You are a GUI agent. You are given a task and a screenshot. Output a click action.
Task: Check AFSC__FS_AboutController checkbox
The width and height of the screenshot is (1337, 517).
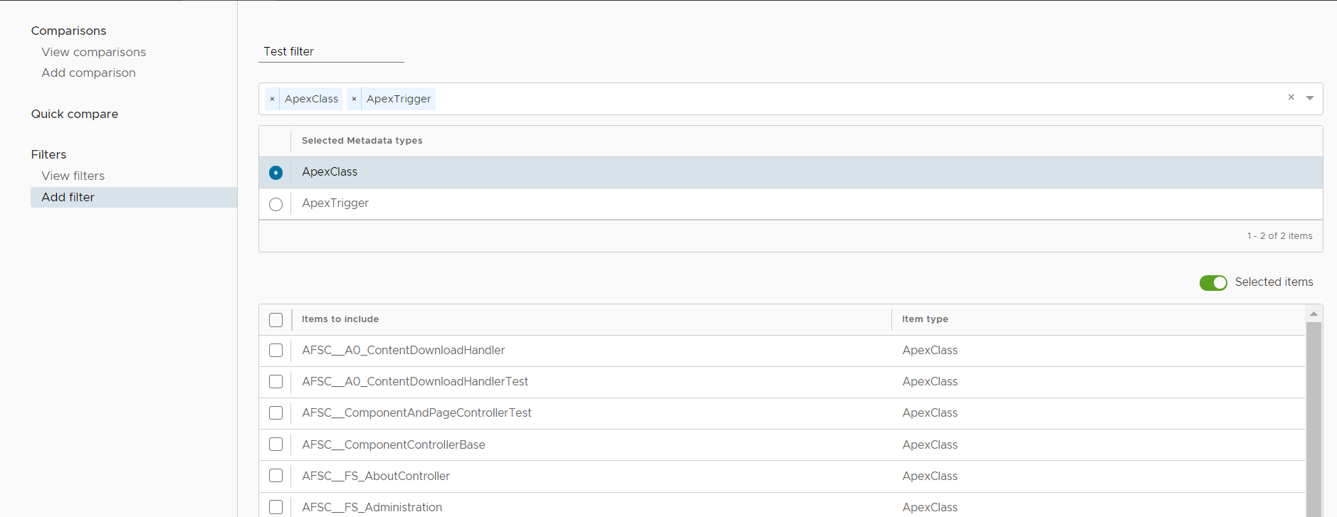[276, 476]
